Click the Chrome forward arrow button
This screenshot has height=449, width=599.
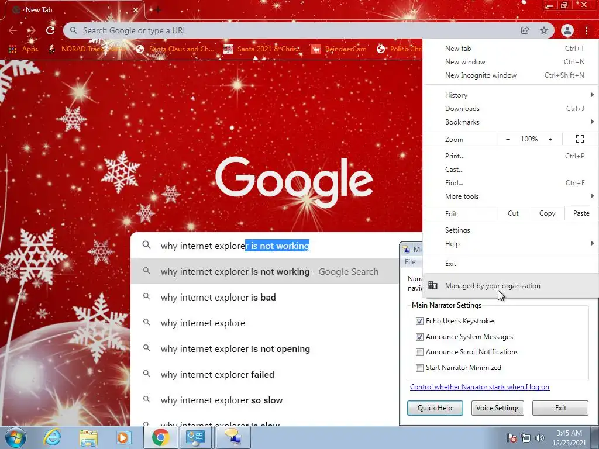[x=32, y=30]
